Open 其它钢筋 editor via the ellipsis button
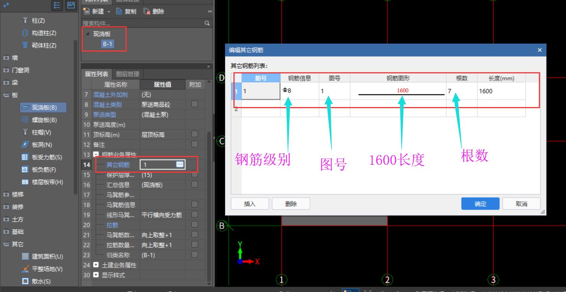Screen dimensions: 566x292 coord(179,164)
